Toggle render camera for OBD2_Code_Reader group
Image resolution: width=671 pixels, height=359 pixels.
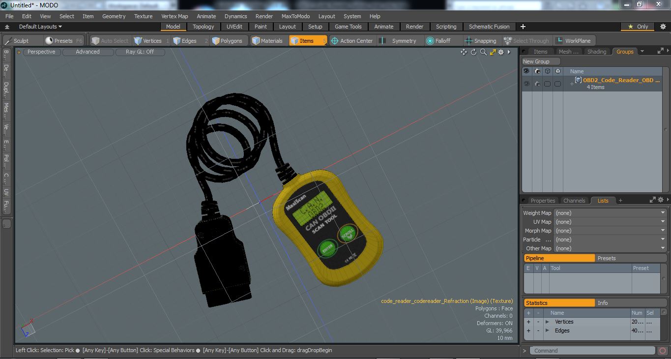(x=537, y=84)
